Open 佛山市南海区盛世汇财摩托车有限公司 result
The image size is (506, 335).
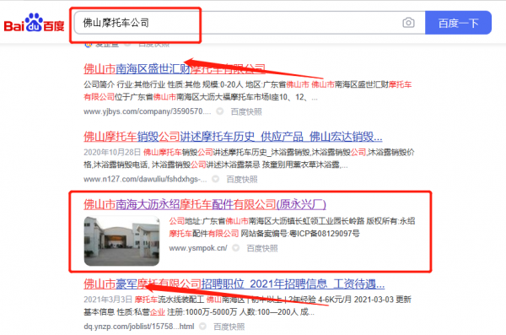[175, 69]
